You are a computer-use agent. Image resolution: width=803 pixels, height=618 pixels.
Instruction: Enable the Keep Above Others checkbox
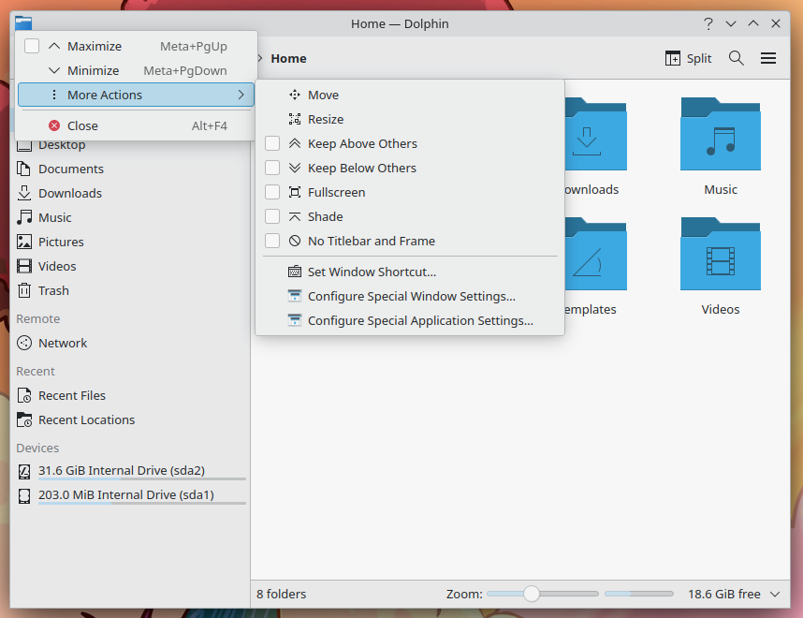tap(272, 143)
